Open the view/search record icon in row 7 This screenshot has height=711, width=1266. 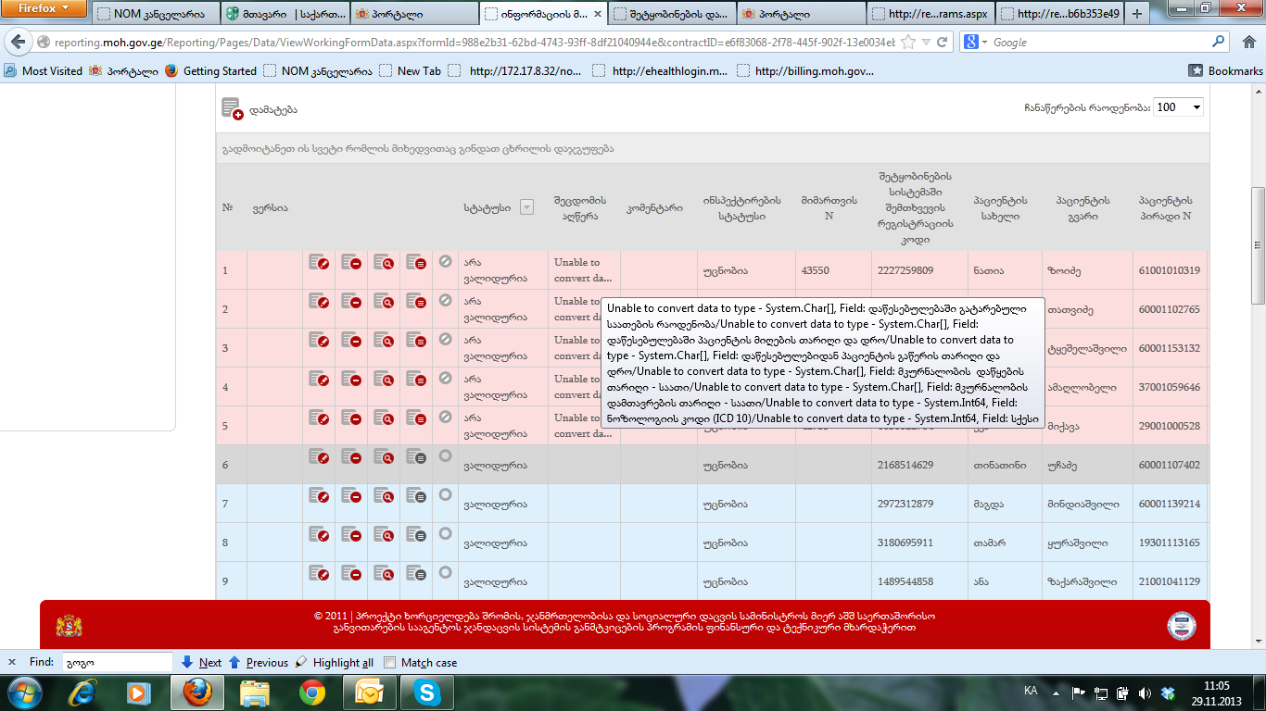[384, 496]
